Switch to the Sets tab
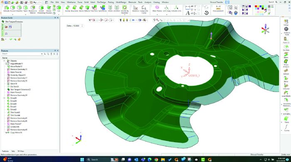 pos(13,151)
